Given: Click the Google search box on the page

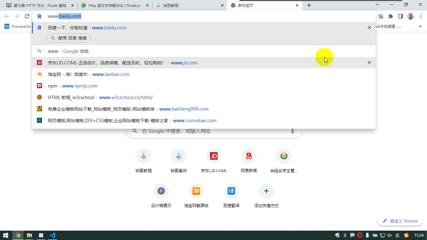Looking at the screenshot, I should 214,131.
